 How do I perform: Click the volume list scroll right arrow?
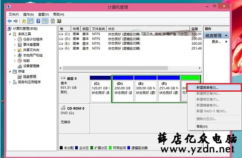click(199, 68)
